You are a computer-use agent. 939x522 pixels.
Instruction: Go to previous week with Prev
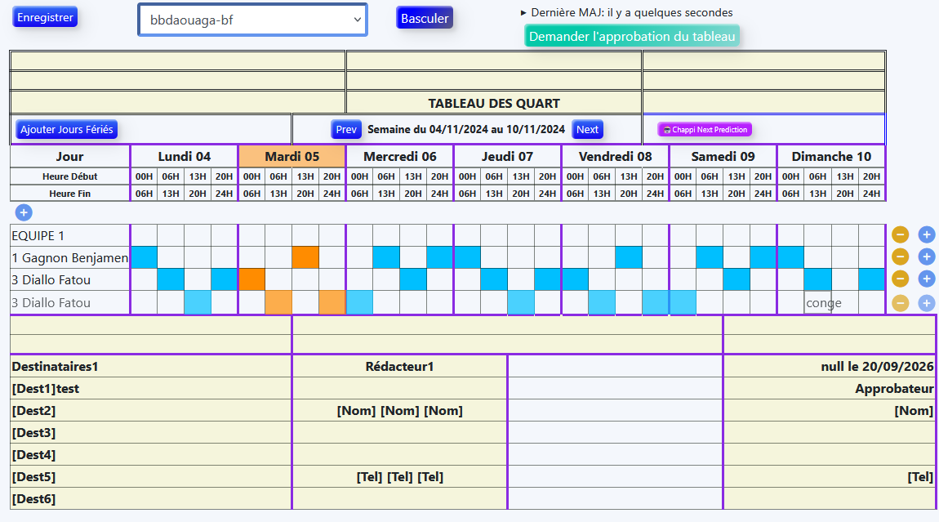point(346,129)
